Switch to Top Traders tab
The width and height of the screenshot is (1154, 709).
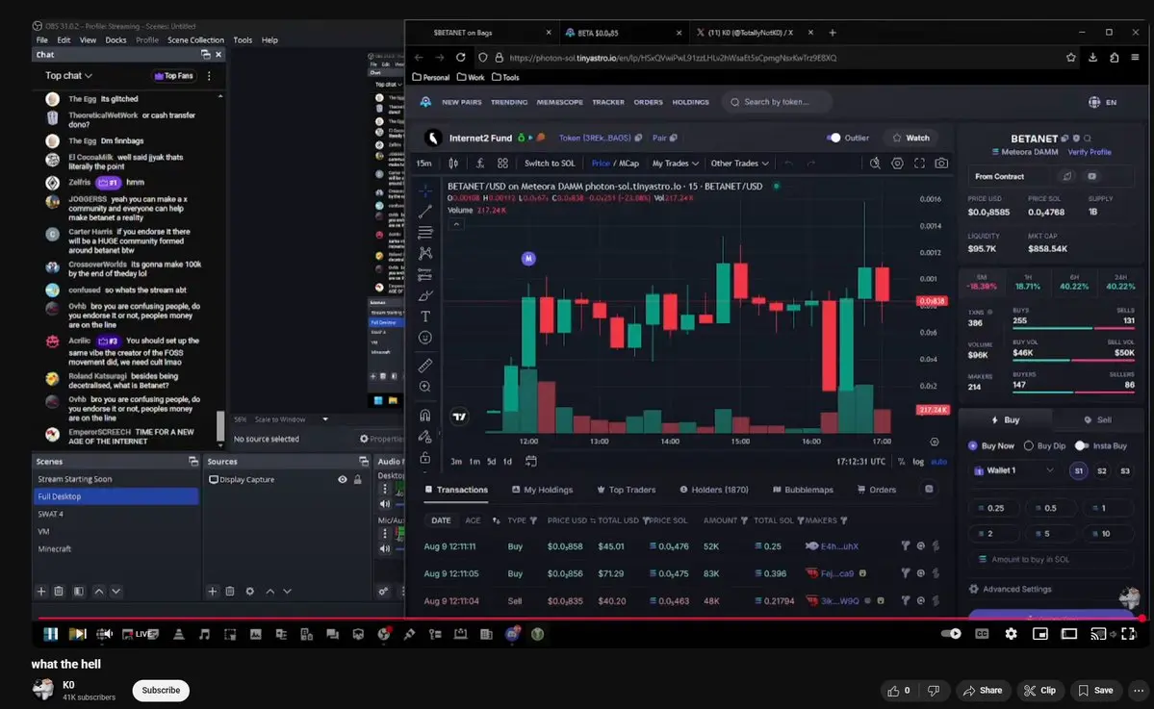pyautogui.click(x=625, y=490)
